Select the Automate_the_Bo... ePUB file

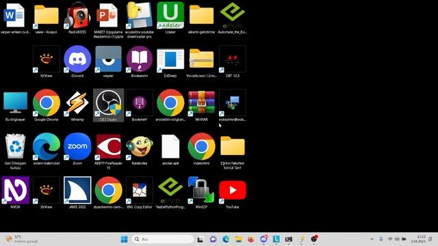click(x=233, y=15)
